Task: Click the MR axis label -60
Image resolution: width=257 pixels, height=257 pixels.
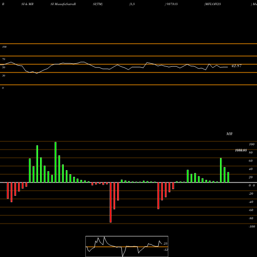Action: (251, 210)
